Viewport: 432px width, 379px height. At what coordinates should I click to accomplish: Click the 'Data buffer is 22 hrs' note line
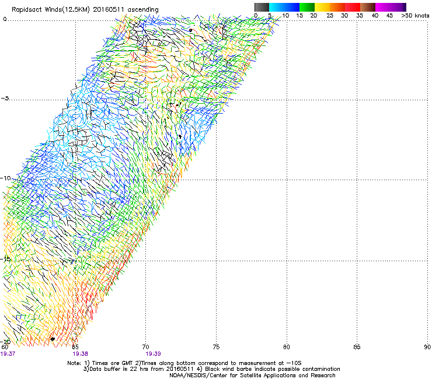211,369
